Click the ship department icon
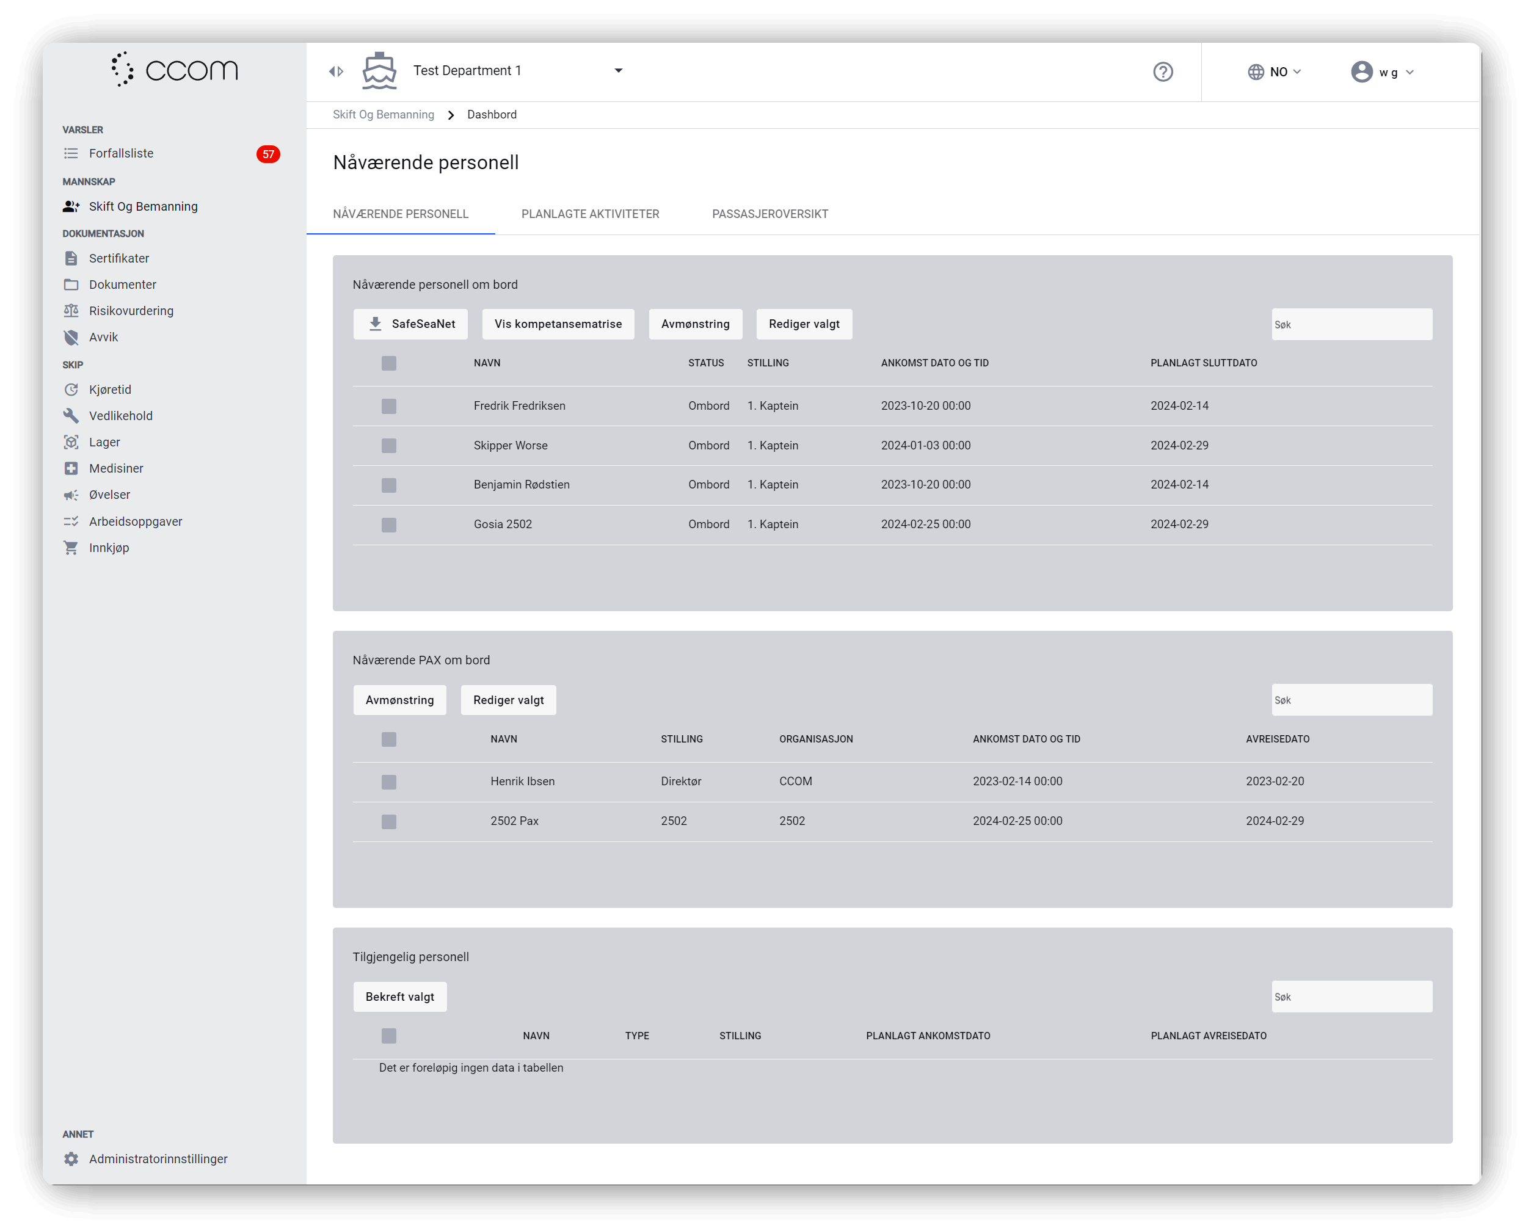1528x1231 pixels. click(x=379, y=70)
